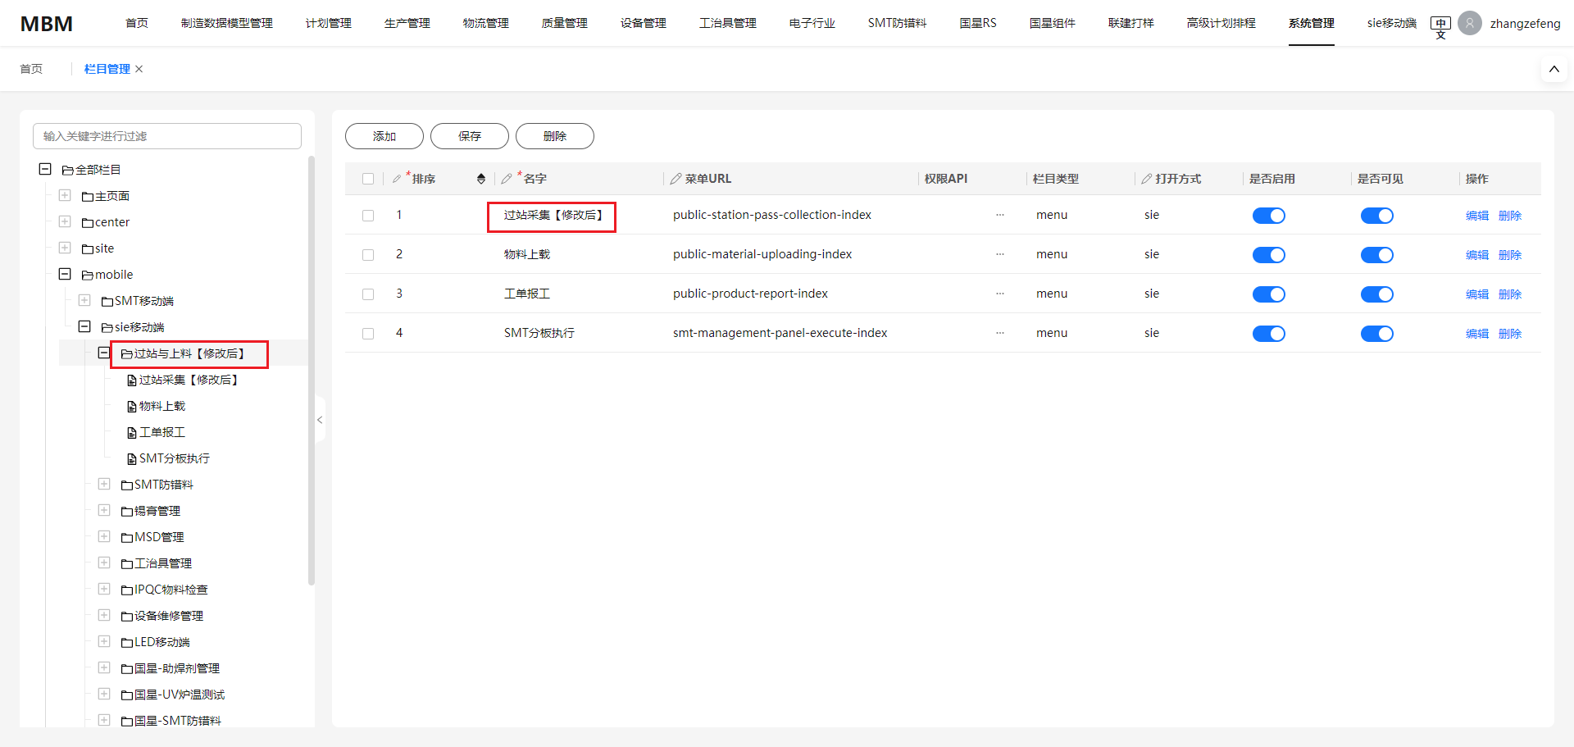Click the keyword filter input field
Image resolution: width=1574 pixels, height=747 pixels.
click(x=167, y=136)
